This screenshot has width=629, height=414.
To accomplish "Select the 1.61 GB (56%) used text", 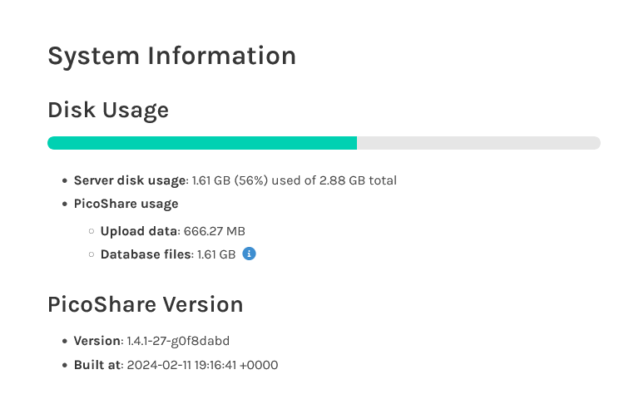I will (x=248, y=180).
